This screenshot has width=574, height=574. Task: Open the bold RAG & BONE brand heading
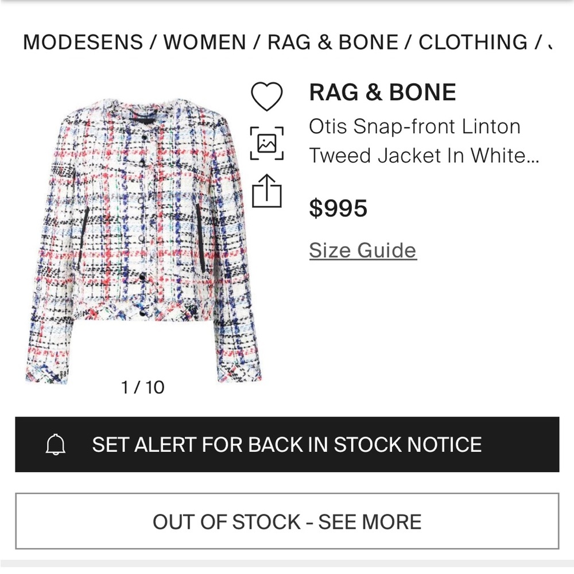tap(382, 92)
